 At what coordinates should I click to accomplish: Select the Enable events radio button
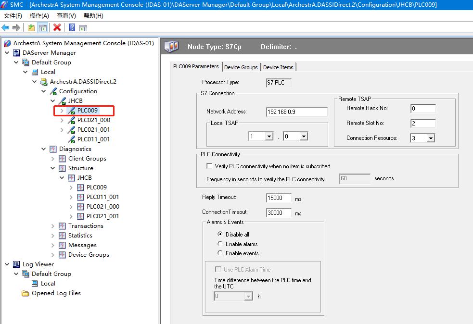(220, 253)
